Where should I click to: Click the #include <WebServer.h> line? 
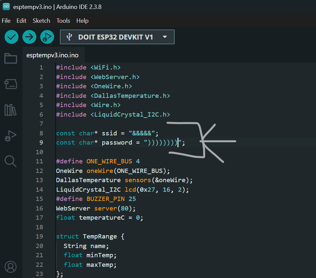pos(98,77)
